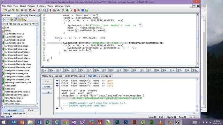Click highlighted line 29 in editor

(105, 43)
